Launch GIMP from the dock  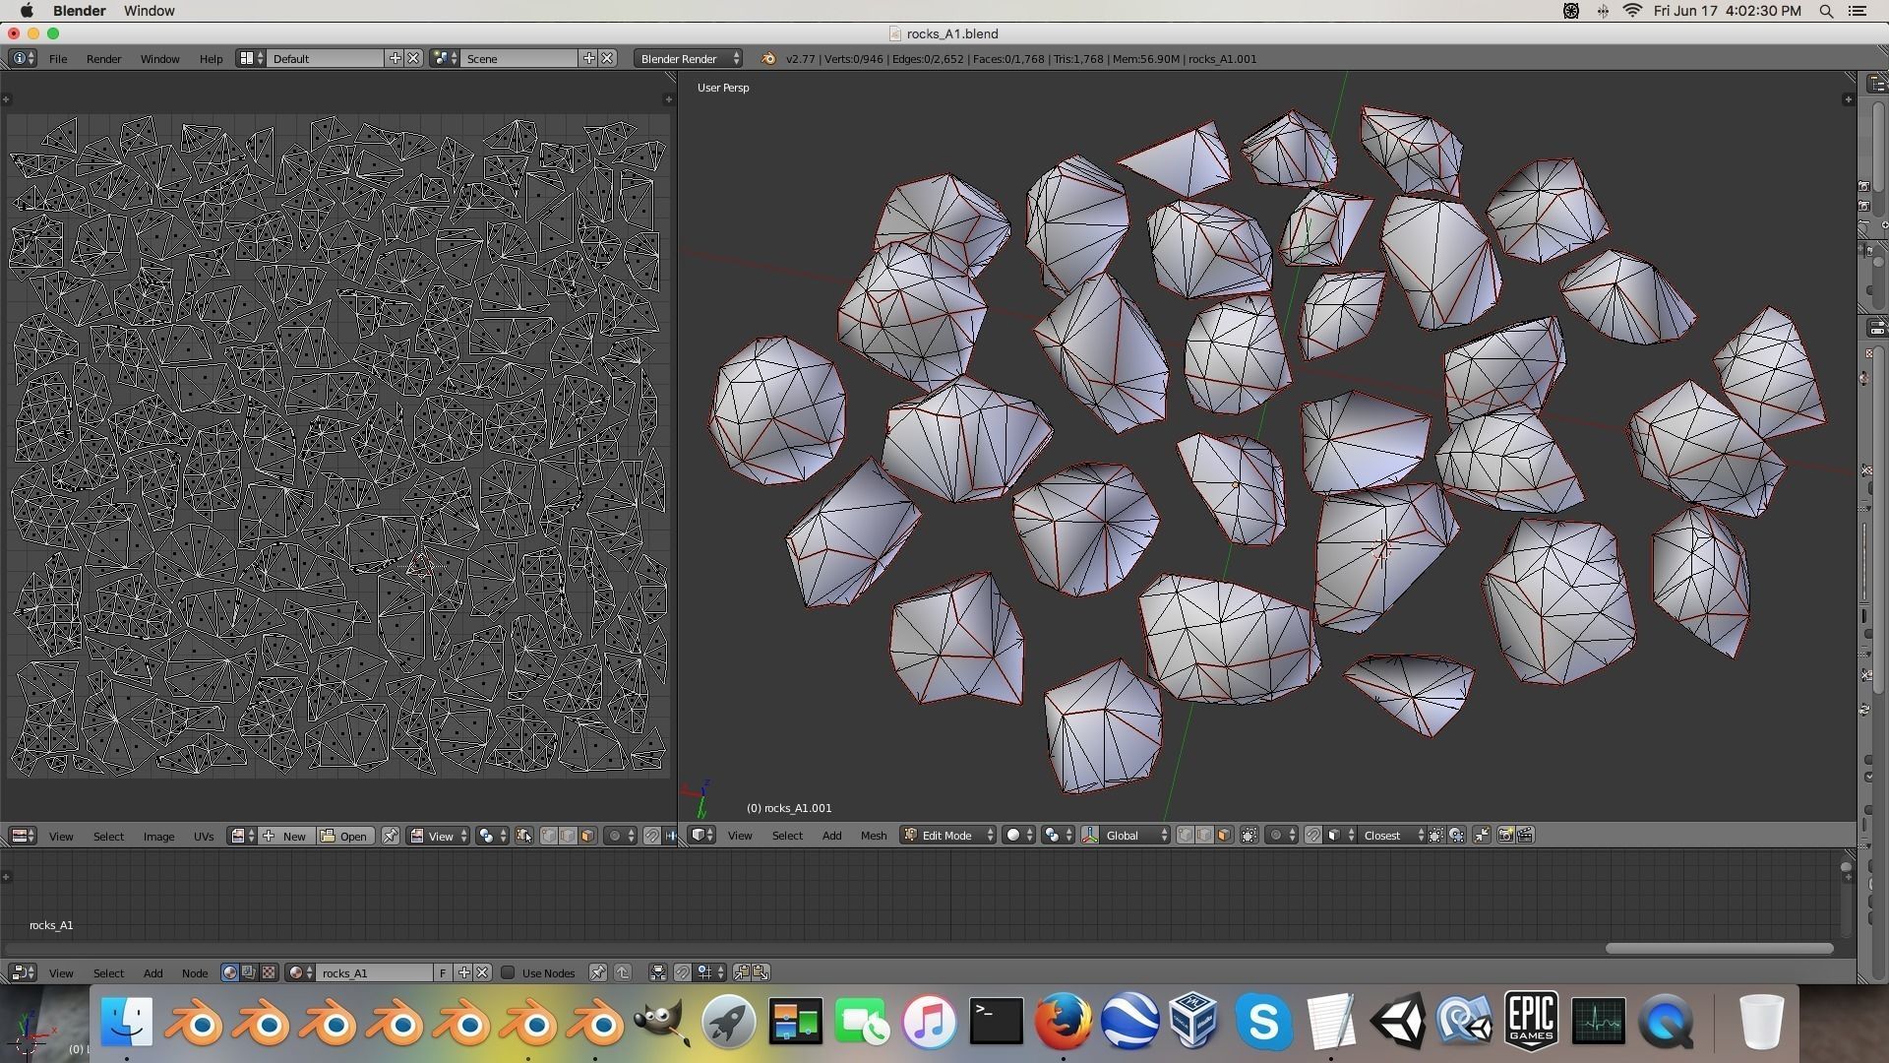pyautogui.click(x=661, y=1022)
